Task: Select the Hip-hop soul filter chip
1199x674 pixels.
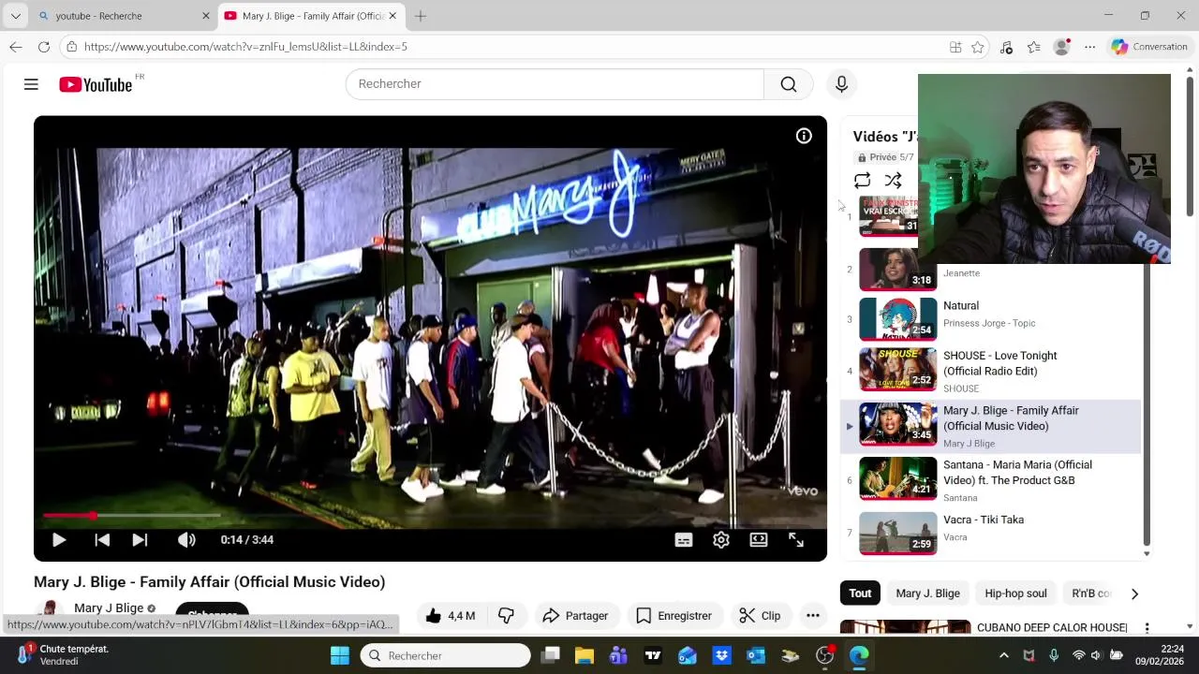Action: point(1015,593)
